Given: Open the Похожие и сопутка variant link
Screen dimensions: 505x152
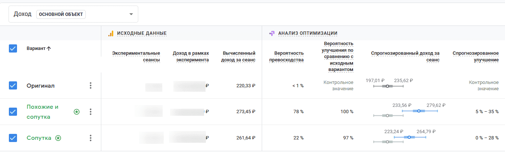Looking at the screenshot, I should point(43,112).
